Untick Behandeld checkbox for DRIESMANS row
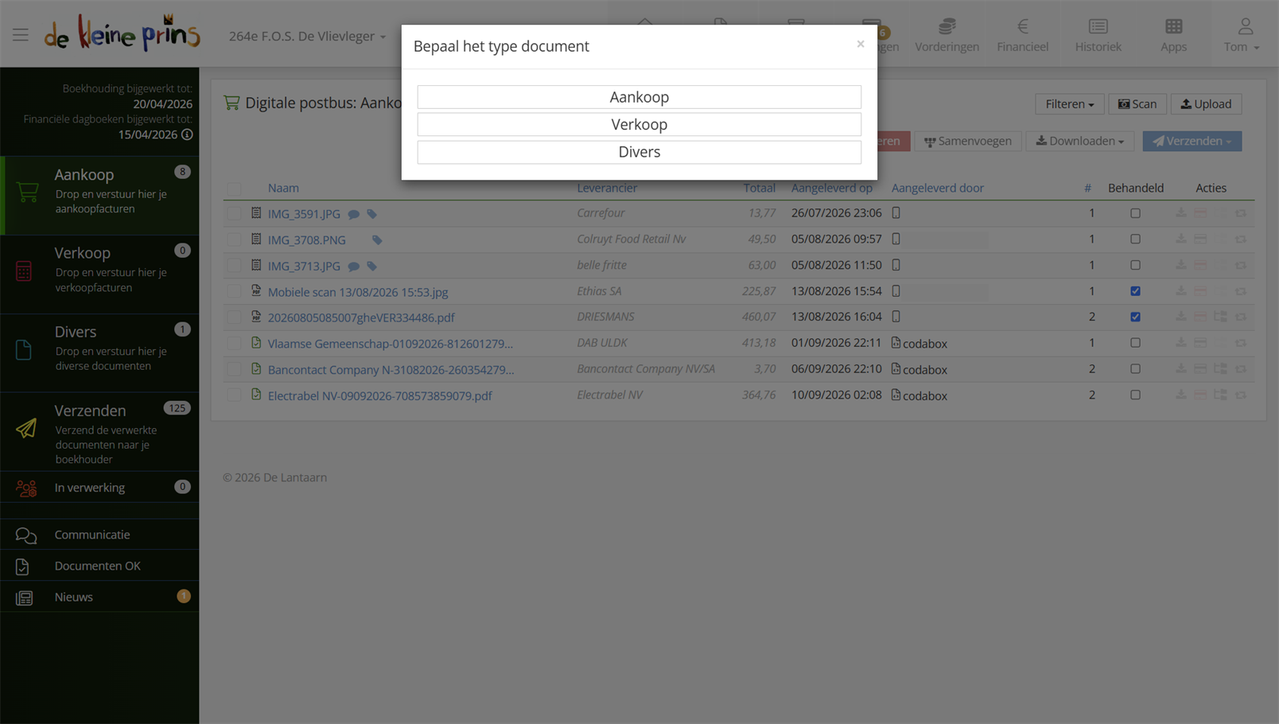The image size is (1279, 724). point(1135,317)
